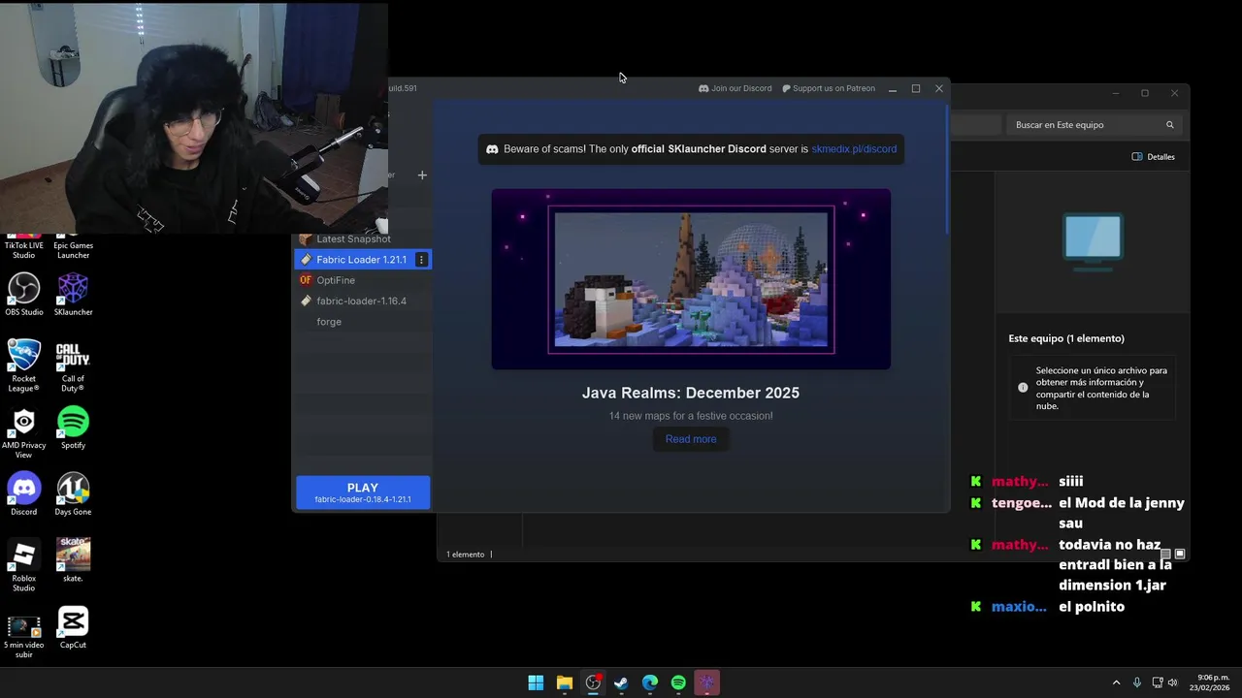1242x698 pixels.
Task: Switch File Explorer to details list view
Action: (1165, 555)
